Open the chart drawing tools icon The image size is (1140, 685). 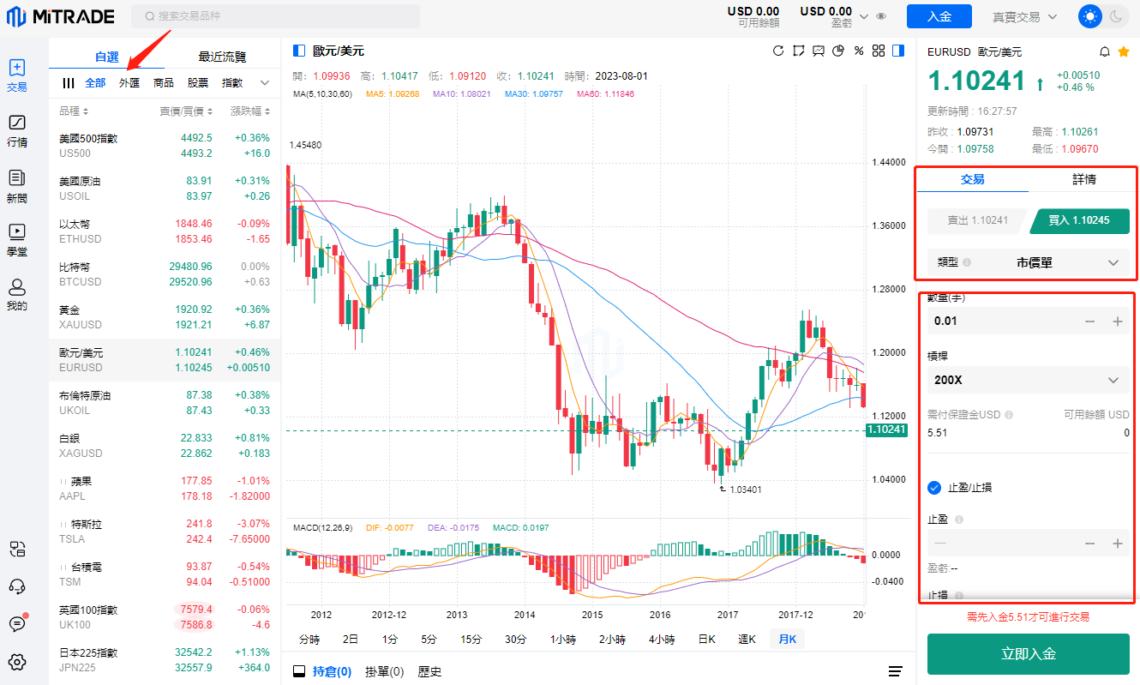click(799, 51)
